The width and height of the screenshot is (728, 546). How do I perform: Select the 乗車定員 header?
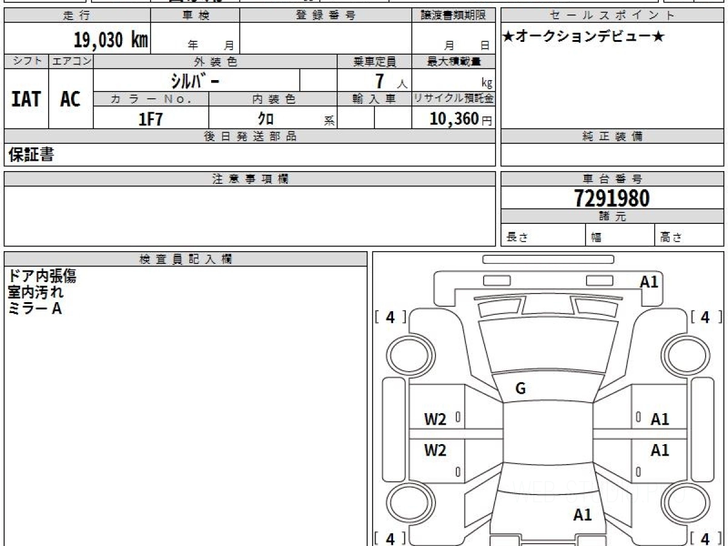374,61
